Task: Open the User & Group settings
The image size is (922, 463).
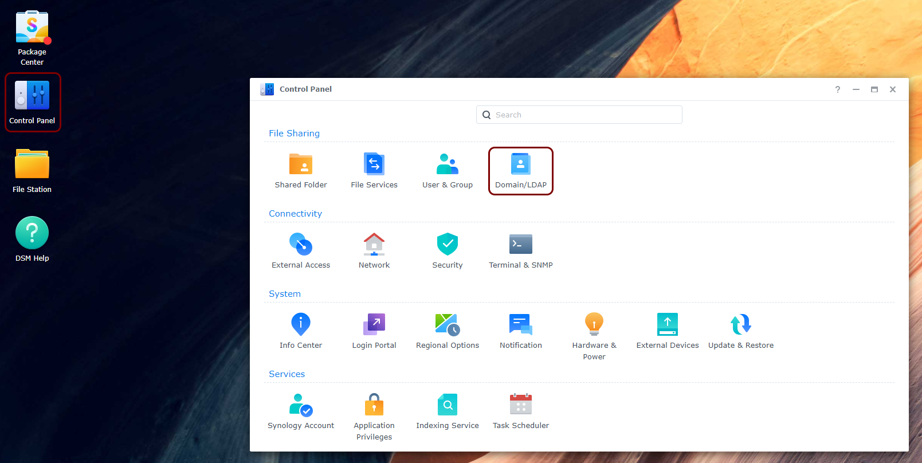Action: (448, 170)
